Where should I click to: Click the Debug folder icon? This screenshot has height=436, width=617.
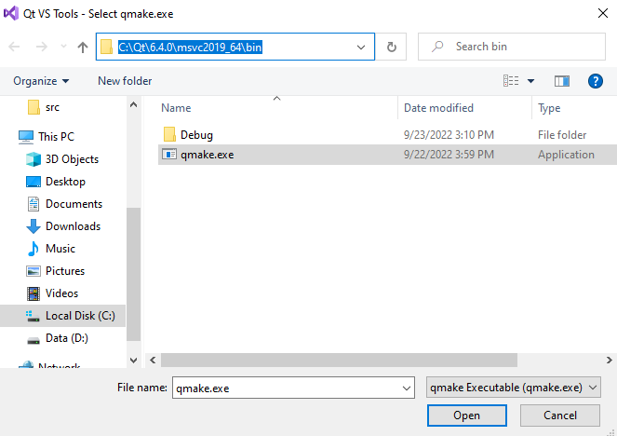coord(169,135)
